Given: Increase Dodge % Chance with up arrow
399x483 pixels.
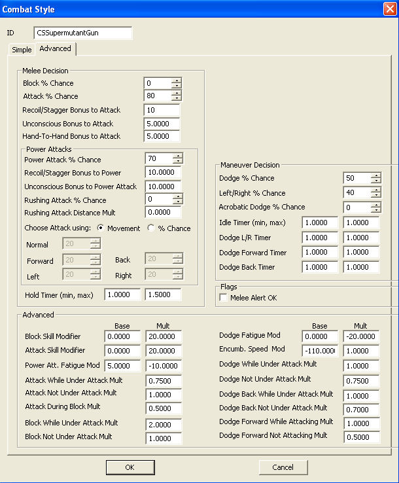Looking at the screenshot, I should pyautogui.click(x=376, y=175).
